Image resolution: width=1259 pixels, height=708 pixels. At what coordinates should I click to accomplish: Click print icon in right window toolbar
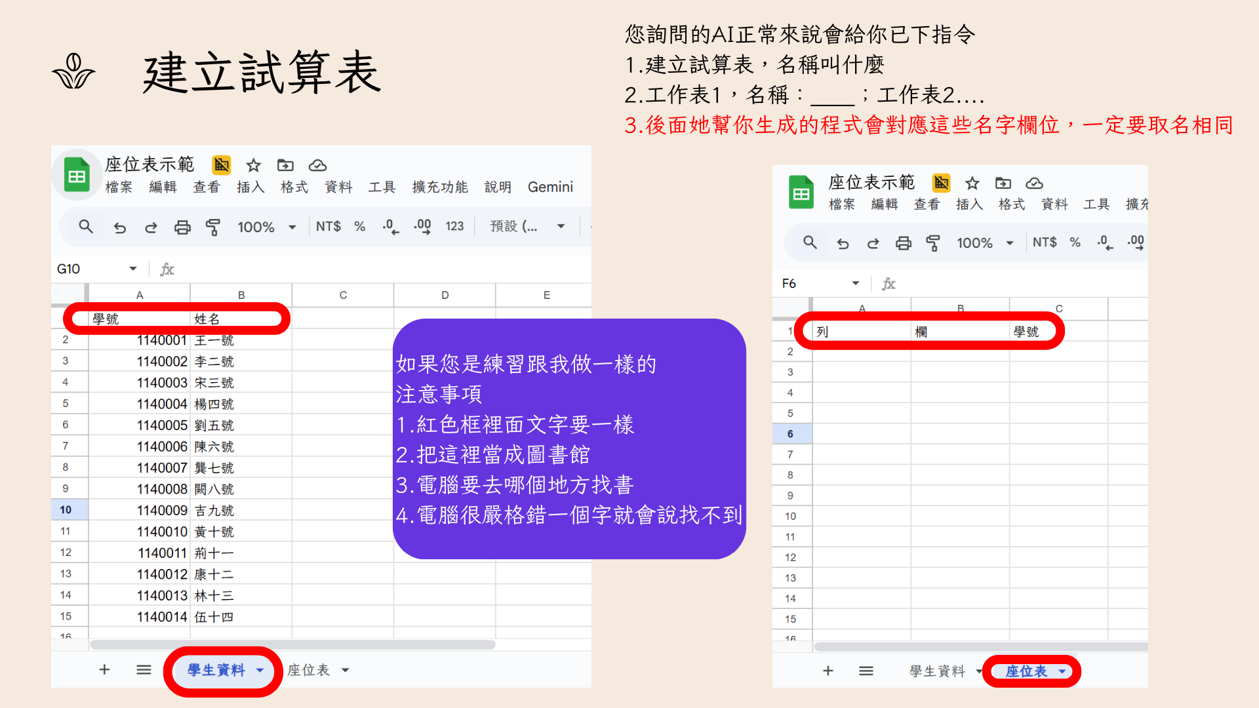pos(904,244)
